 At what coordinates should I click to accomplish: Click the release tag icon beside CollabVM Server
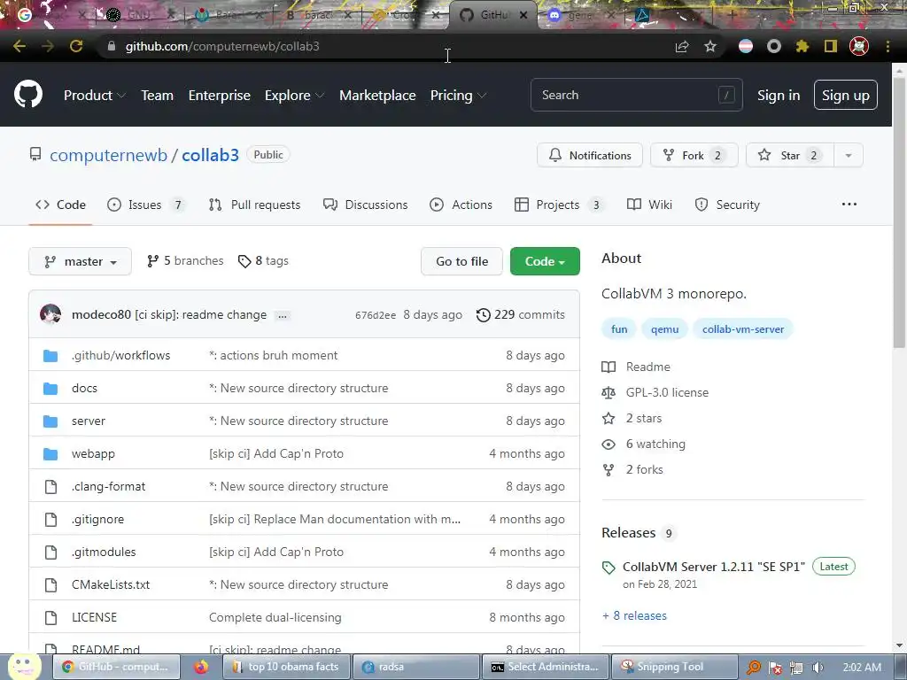point(609,568)
